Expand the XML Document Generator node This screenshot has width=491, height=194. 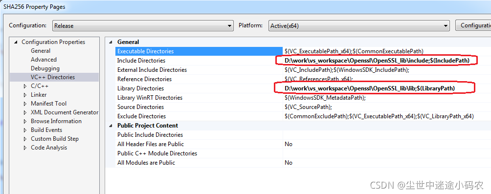coord(25,112)
